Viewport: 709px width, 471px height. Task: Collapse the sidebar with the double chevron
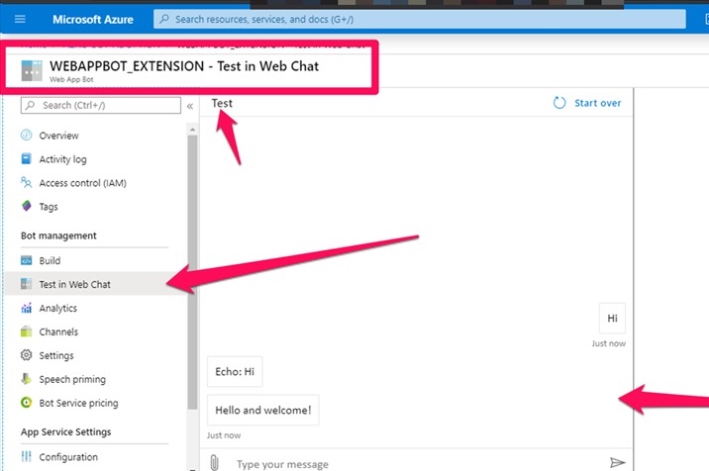(x=190, y=106)
